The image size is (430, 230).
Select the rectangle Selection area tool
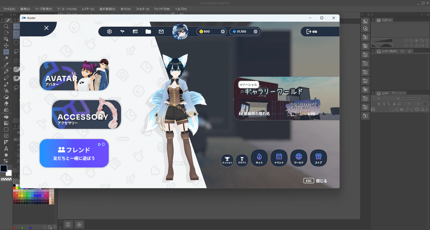(x=6, y=52)
